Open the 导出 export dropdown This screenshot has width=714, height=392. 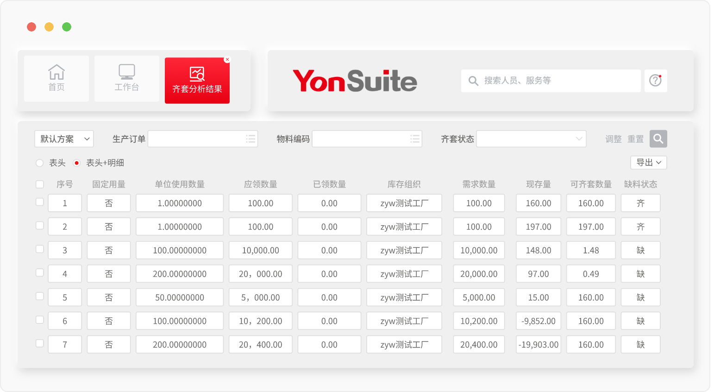tap(648, 163)
